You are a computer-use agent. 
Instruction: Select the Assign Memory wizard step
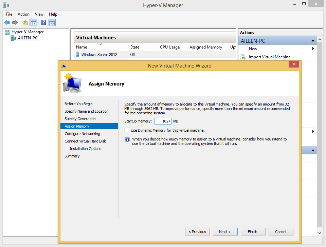coord(76,126)
